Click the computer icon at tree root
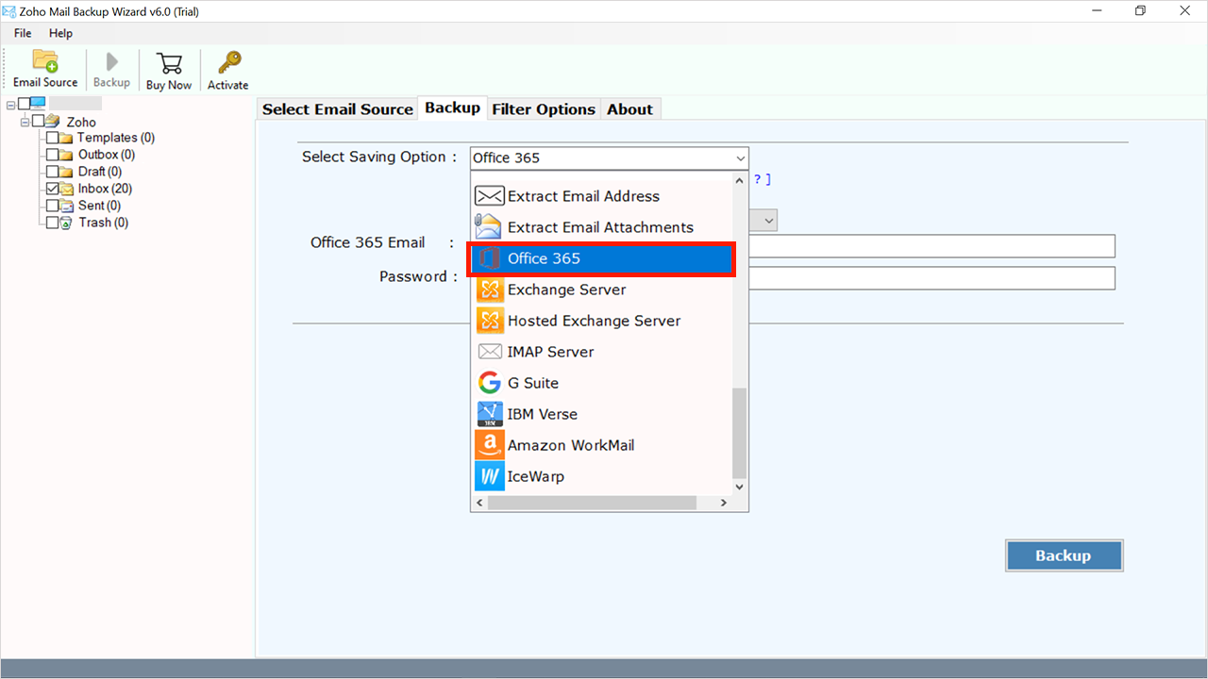1208x679 pixels. 38,104
